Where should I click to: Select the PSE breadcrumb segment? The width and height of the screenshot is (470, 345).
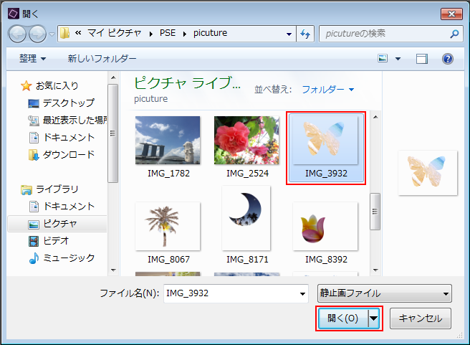[168, 33]
